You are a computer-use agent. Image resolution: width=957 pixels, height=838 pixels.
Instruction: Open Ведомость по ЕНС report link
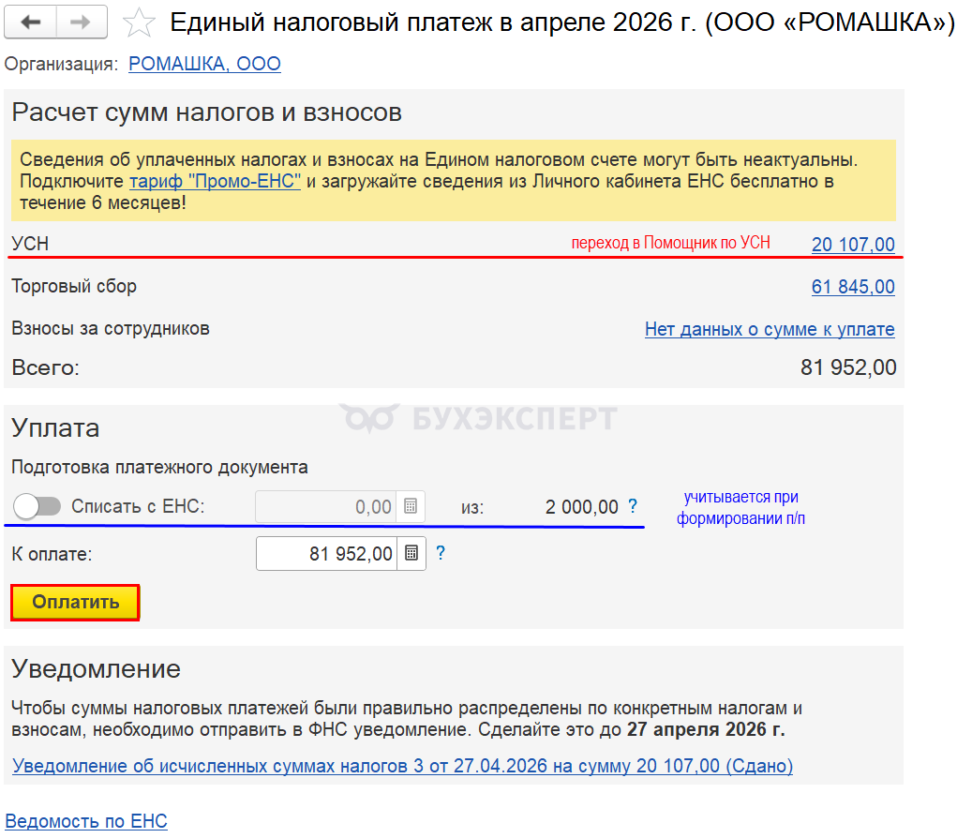(x=86, y=821)
